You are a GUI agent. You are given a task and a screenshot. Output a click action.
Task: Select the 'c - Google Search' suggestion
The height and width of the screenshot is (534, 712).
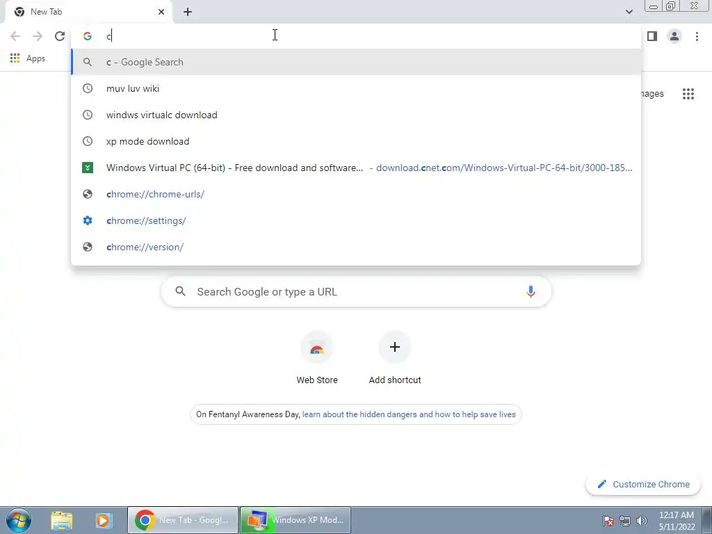356,62
